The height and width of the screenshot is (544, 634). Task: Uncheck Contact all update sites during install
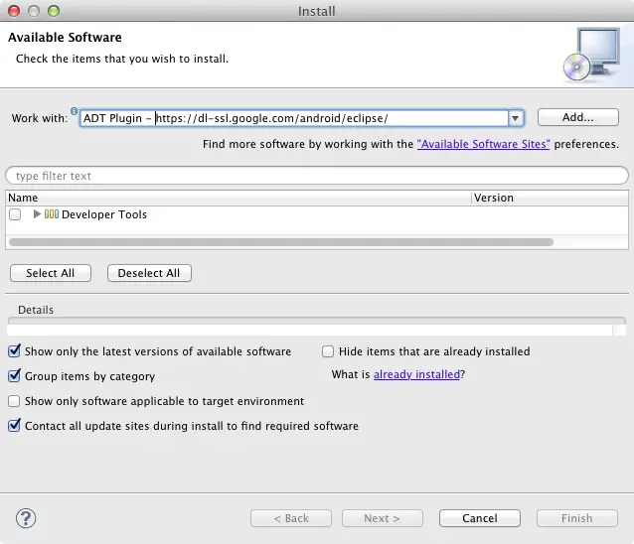click(14, 426)
